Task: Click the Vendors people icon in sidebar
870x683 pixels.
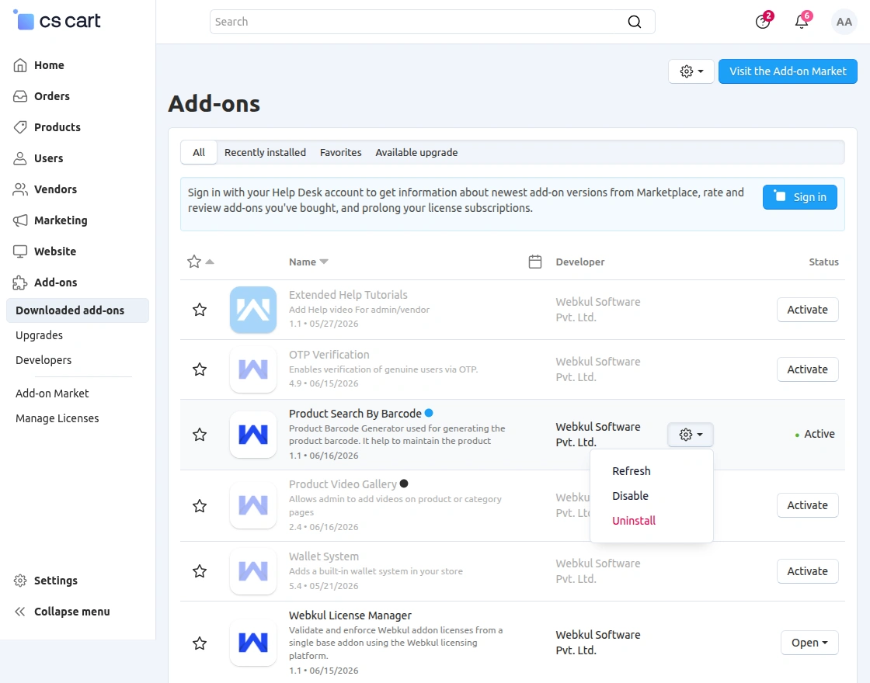Action: click(x=20, y=189)
